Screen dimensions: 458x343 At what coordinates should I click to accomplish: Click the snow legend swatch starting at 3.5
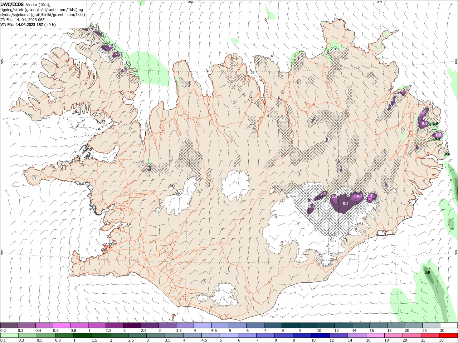[x=185, y=325]
